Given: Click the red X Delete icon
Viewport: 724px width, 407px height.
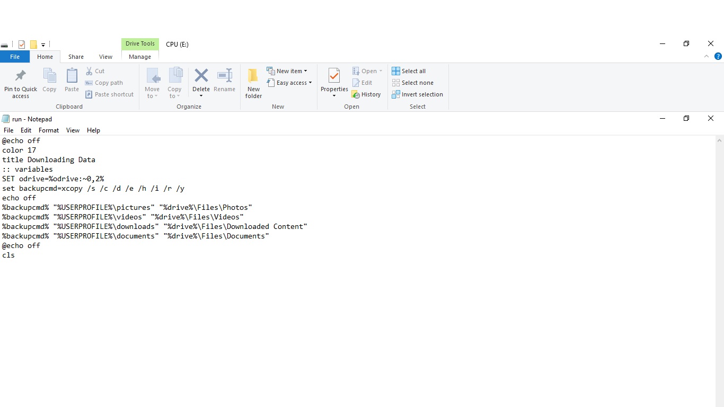Looking at the screenshot, I should pyautogui.click(x=201, y=75).
